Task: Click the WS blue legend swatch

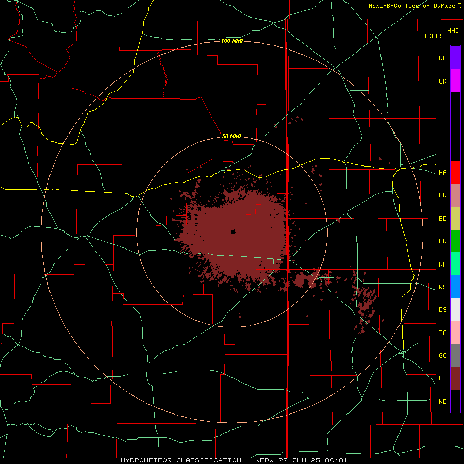Action: pyautogui.click(x=455, y=287)
